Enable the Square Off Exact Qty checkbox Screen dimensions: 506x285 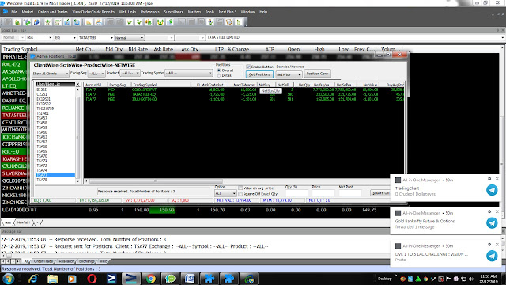point(240,193)
